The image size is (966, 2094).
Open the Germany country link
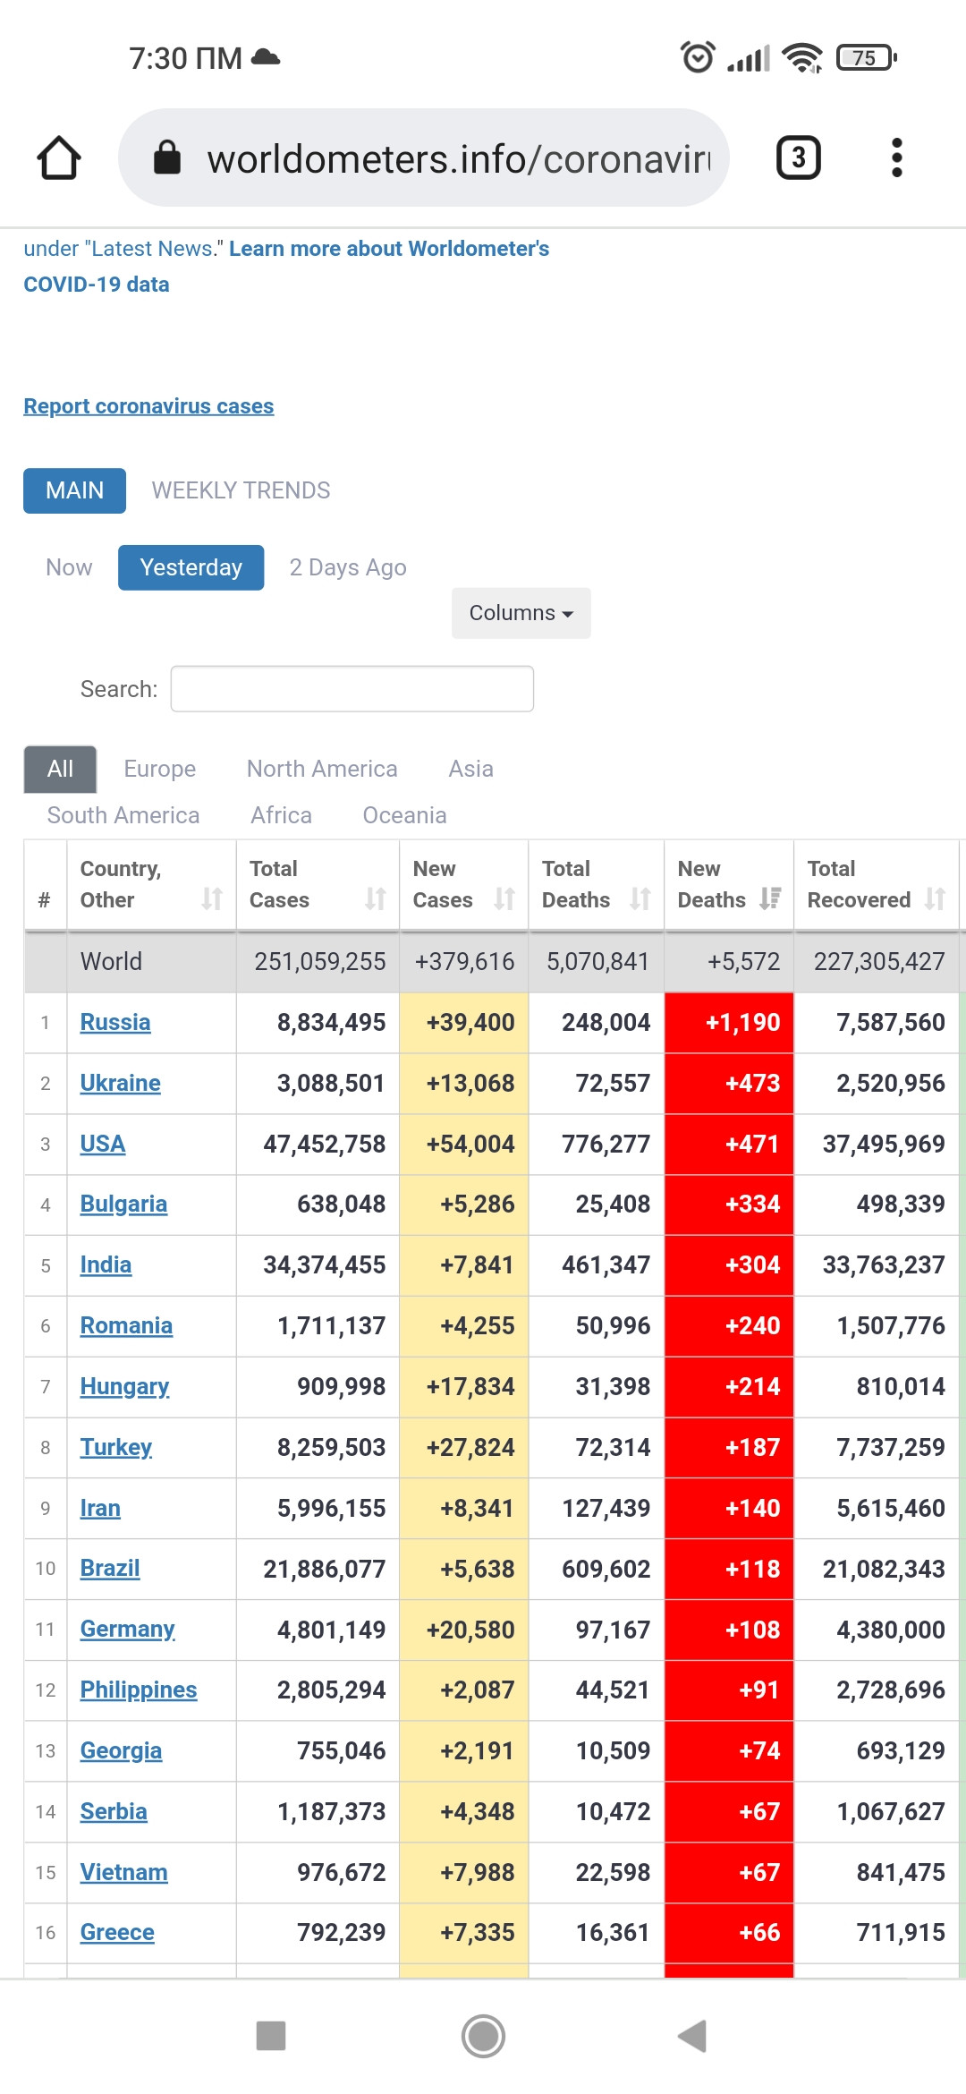(x=127, y=1629)
